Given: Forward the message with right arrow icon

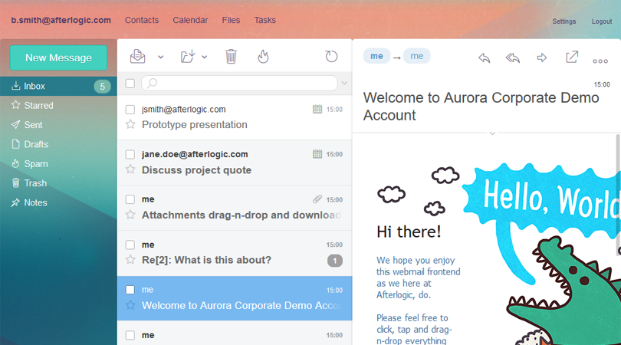Looking at the screenshot, I should click(x=542, y=58).
